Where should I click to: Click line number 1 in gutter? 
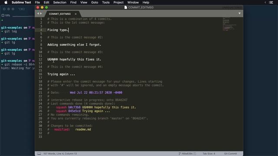pyautogui.click(x=41, y=19)
